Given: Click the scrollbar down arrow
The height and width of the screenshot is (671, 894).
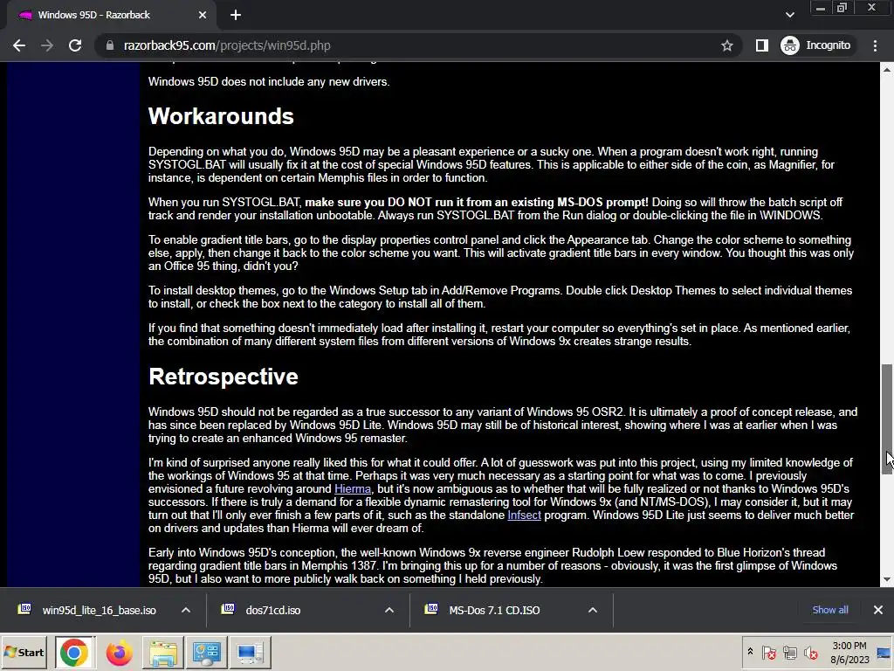Looking at the screenshot, I should pyautogui.click(x=887, y=579).
